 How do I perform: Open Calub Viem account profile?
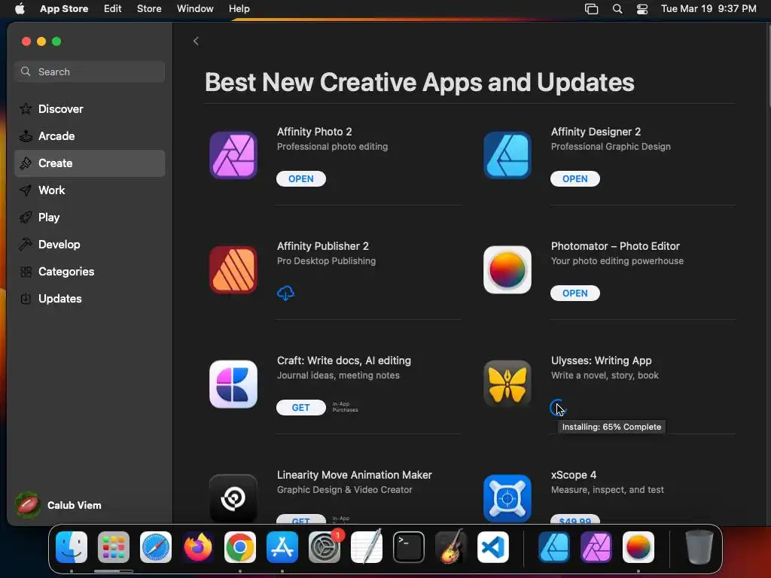[x=58, y=505]
